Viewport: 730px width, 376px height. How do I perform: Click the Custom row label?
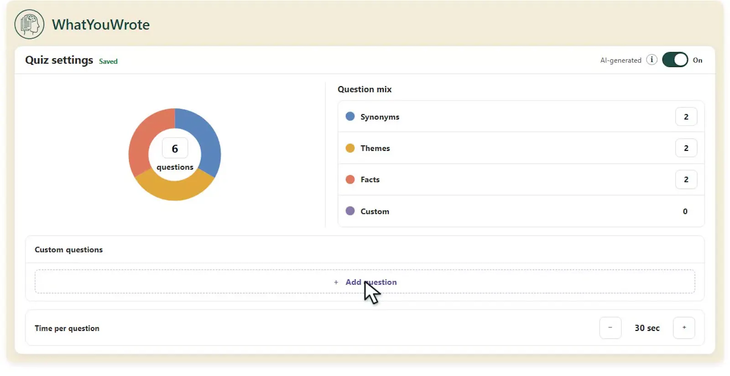tap(375, 211)
